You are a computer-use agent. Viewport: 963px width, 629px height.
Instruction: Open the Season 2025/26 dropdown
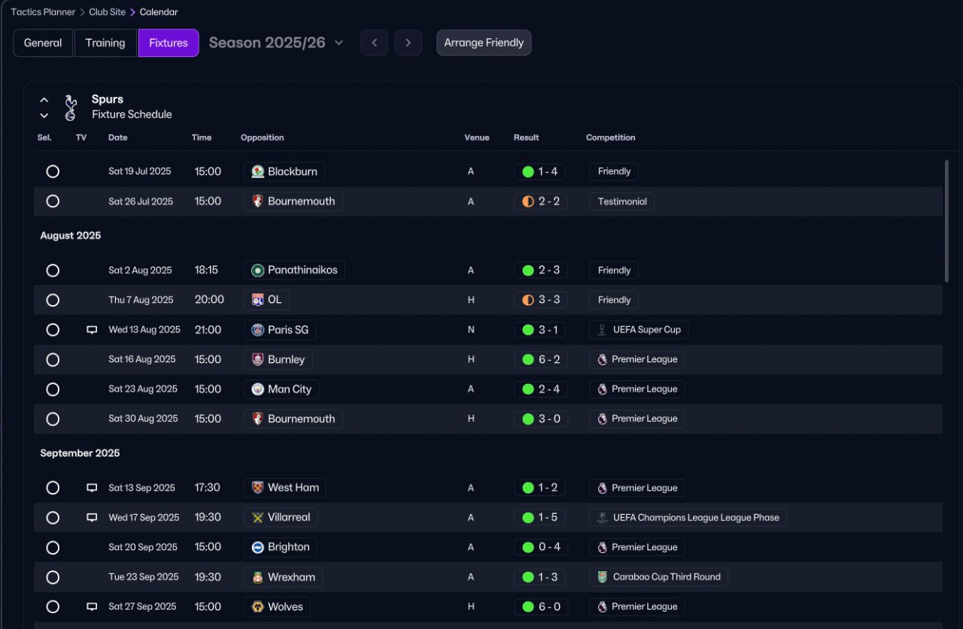276,43
